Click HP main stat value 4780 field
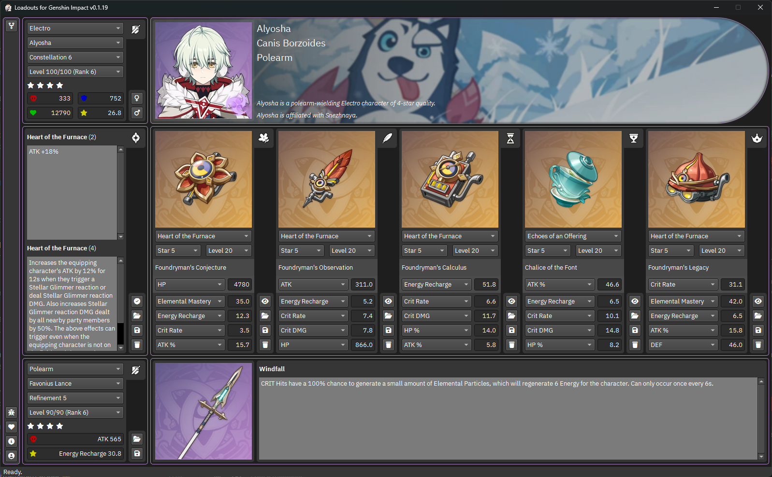 (240, 285)
